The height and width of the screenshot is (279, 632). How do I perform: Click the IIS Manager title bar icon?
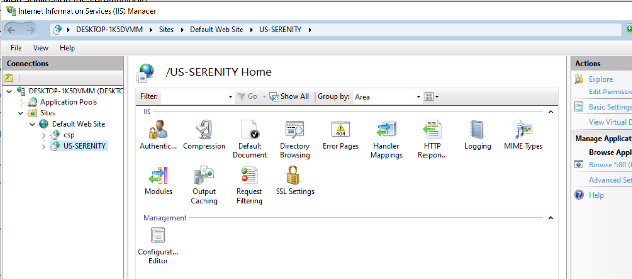11,10
